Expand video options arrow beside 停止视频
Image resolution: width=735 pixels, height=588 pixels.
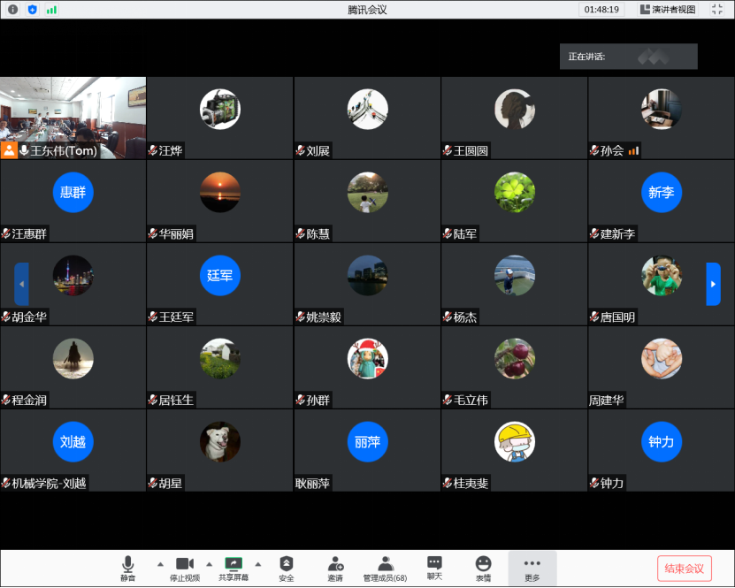(x=209, y=563)
